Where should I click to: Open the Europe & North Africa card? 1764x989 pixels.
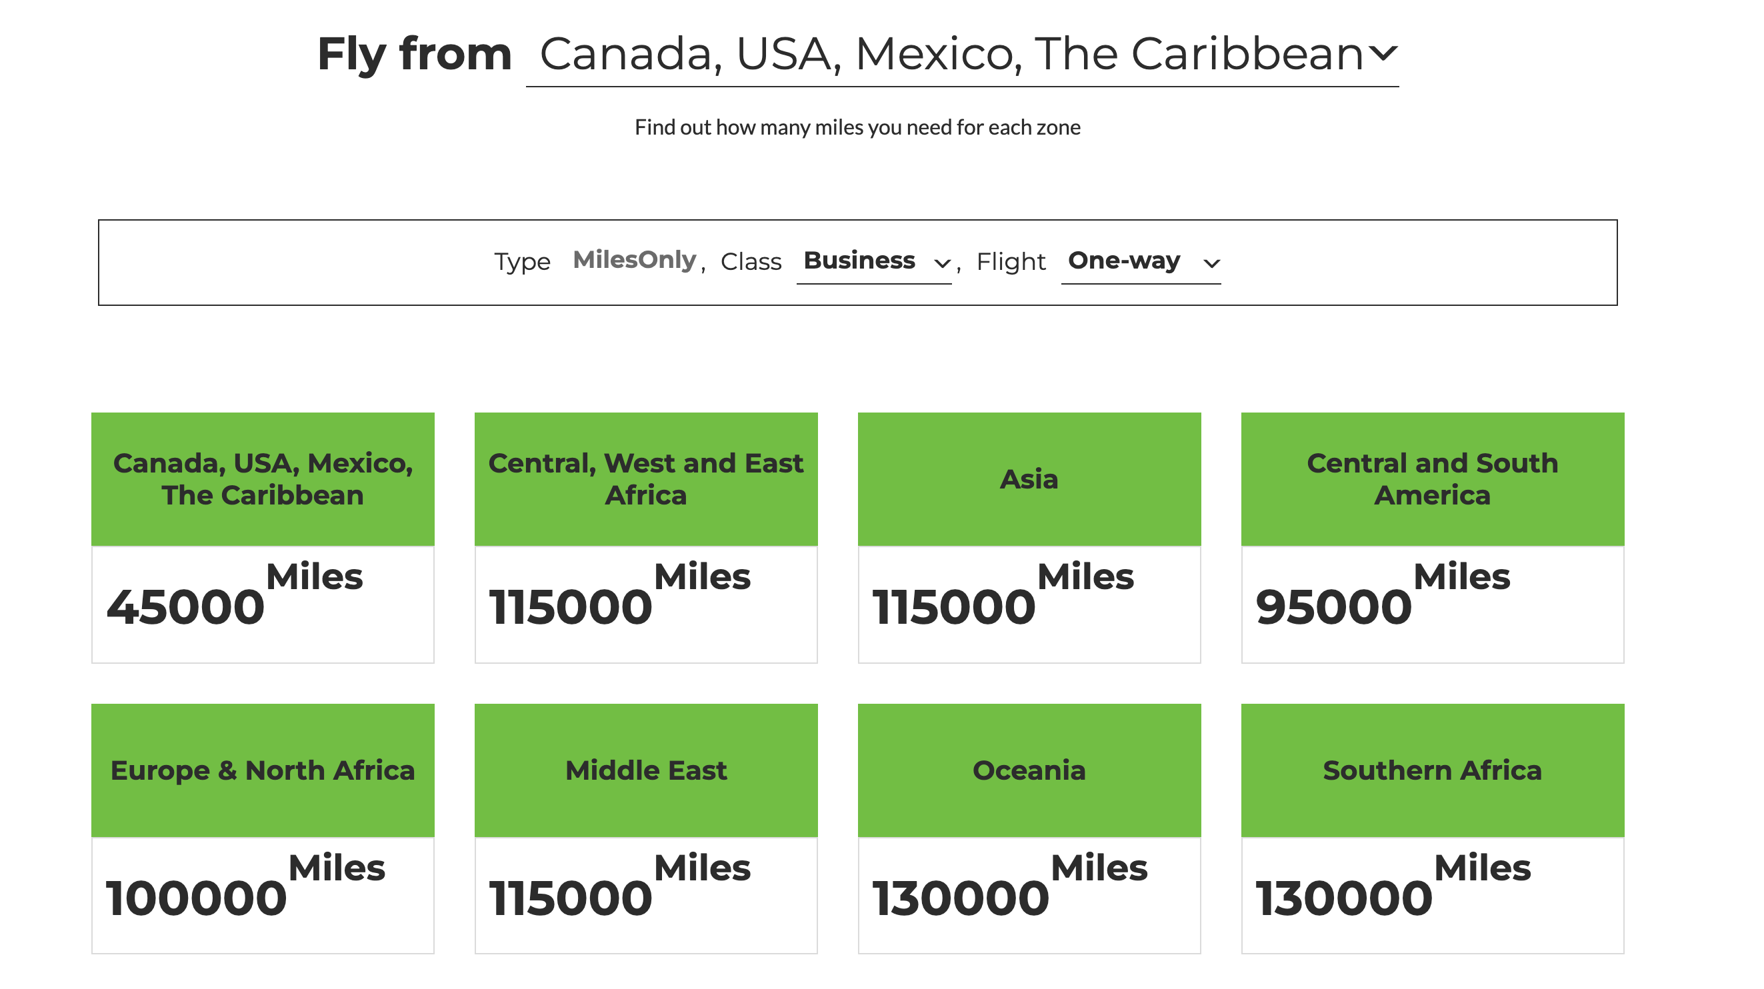(263, 770)
